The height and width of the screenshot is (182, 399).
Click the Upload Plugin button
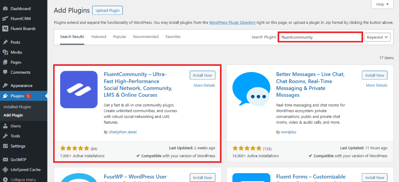coord(107,11)
